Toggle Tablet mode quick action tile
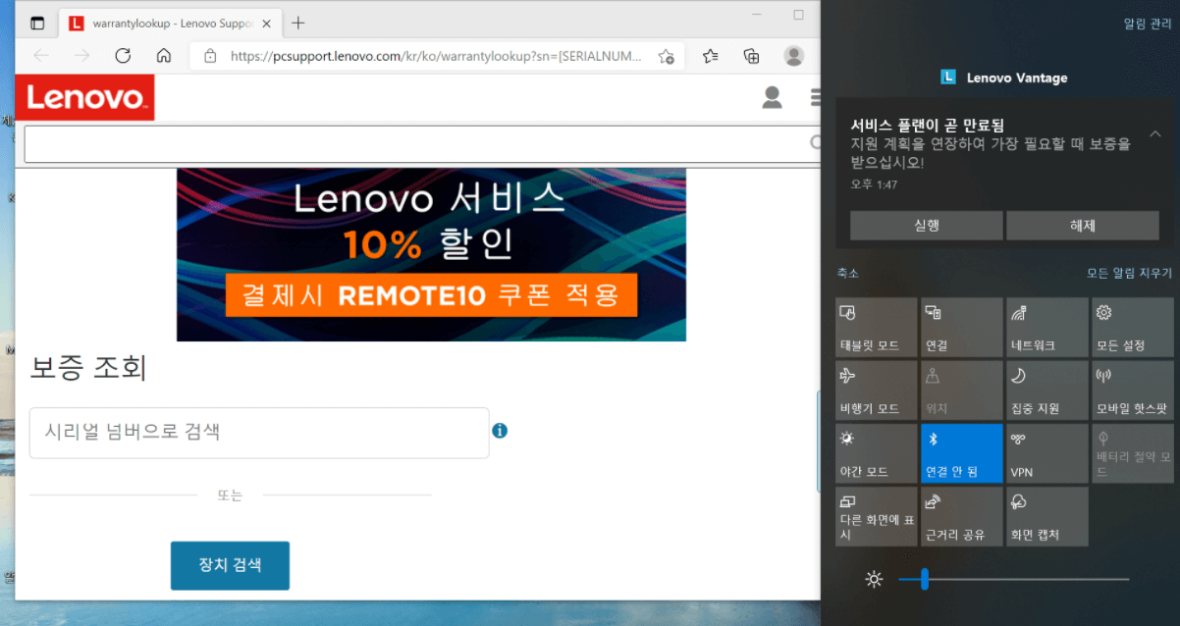Screen dimensions: 1180x626 (876, 327)
